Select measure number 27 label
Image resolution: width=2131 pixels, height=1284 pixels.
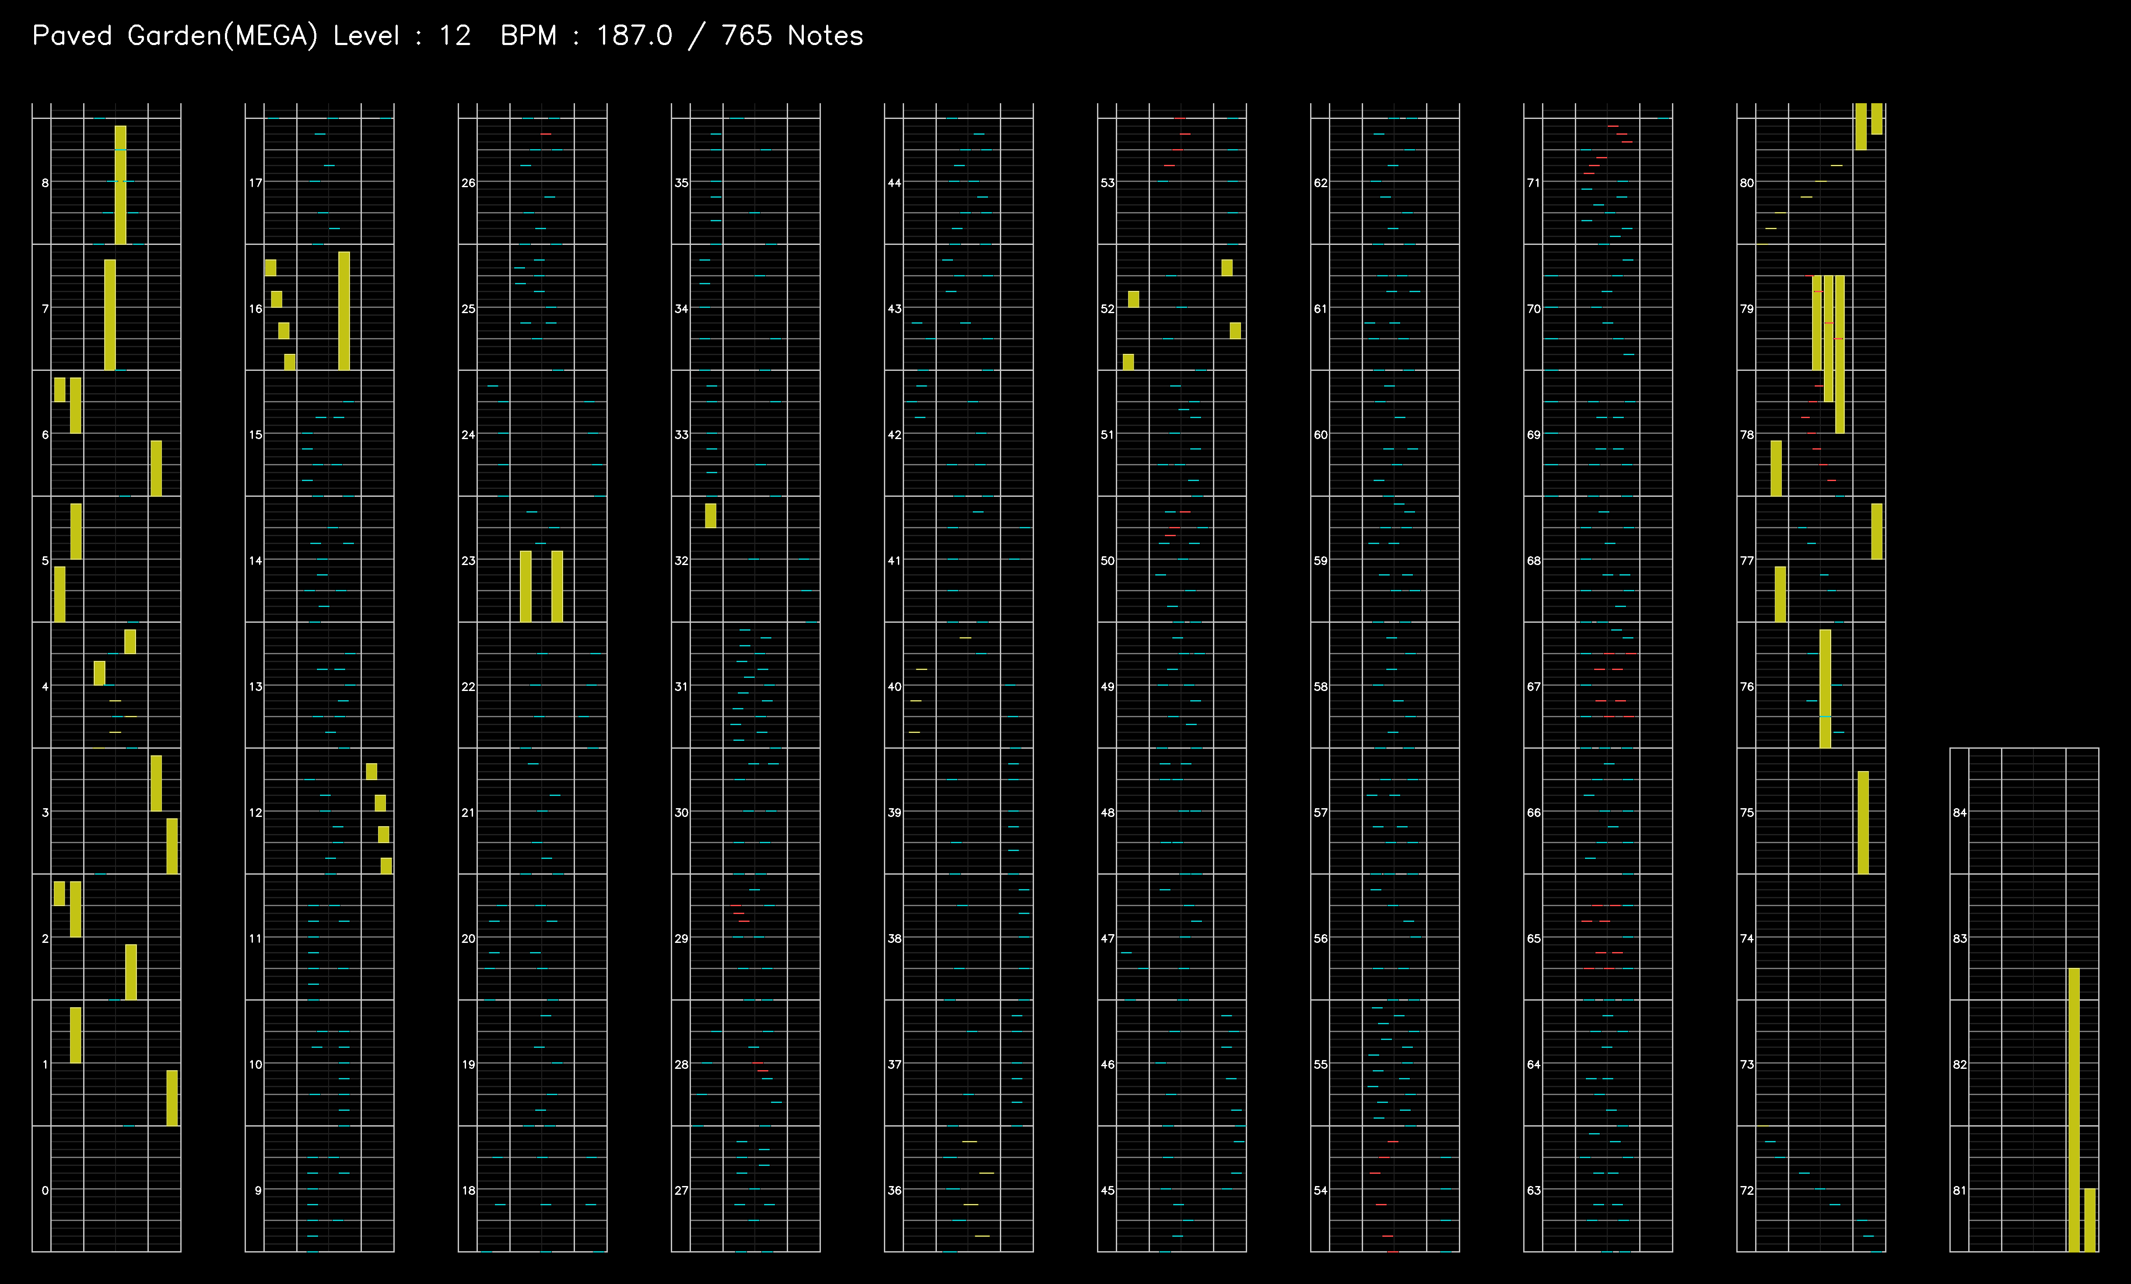tap(681, 1190)
